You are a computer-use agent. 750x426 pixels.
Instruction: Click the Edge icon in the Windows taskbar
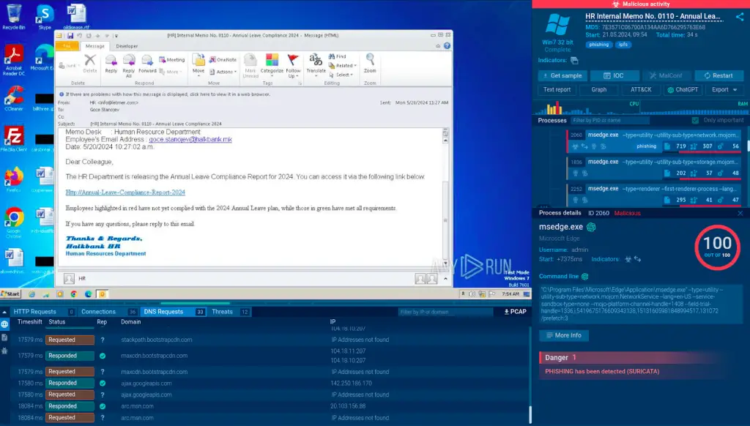pos(88,294)
